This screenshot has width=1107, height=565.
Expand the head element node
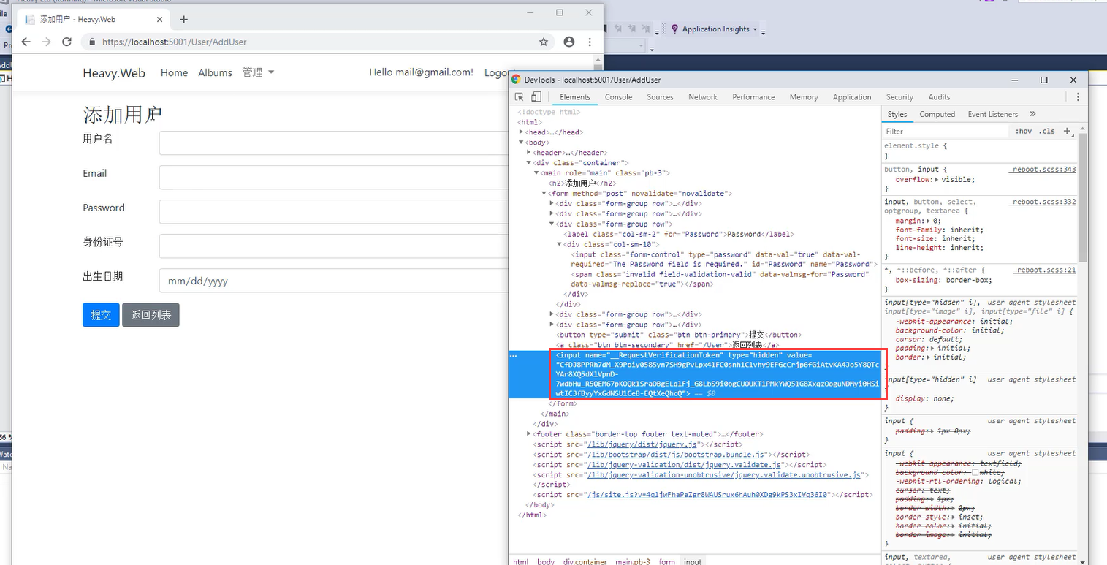pos(521,132)
